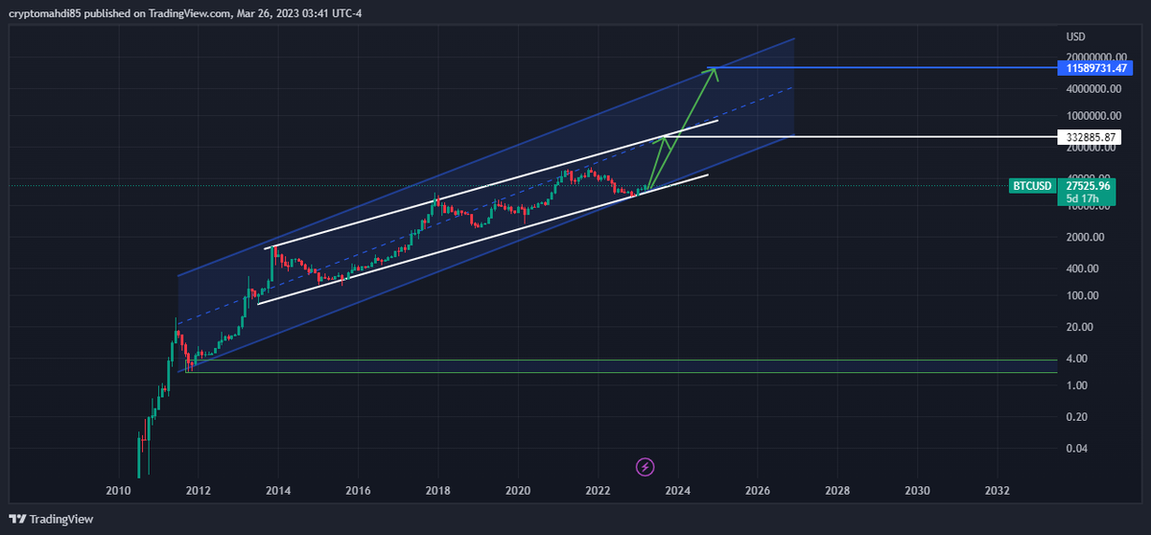Image resolution: width=1151 pixels, height=535 pixels.
Task: Click the 2010 year on time axis
Action: point(118,491)
